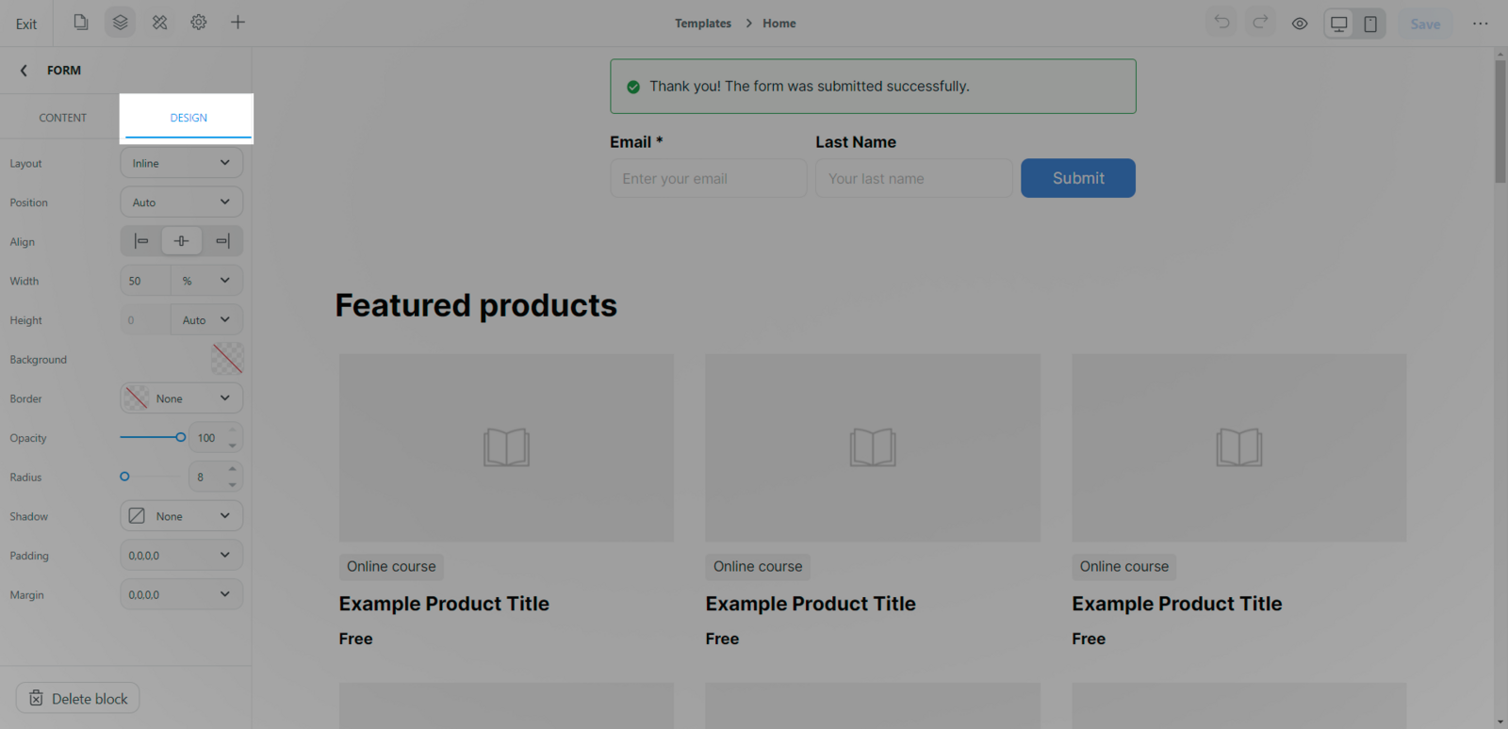
Task: Open the design tools icon
Action: tap(159, 23)
